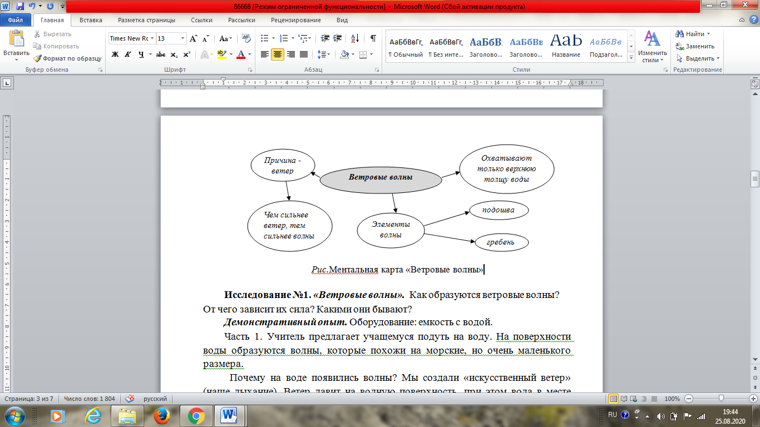
Task: Open the Рассылки ribbon tab
Action: 241,20
